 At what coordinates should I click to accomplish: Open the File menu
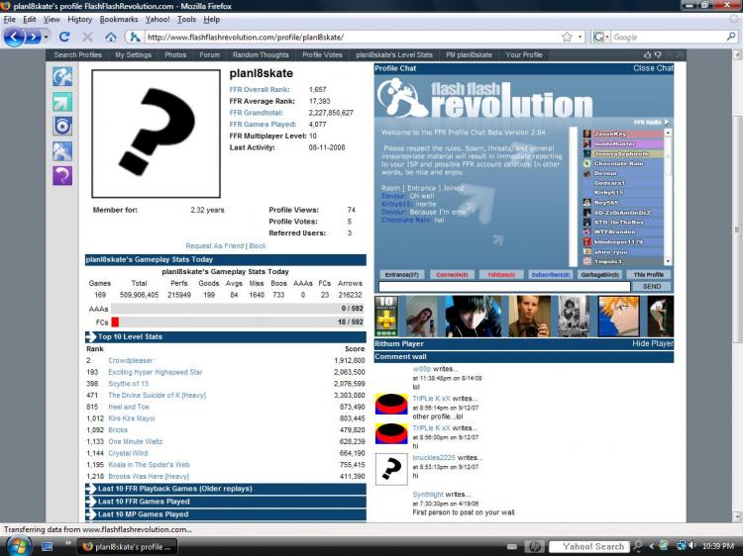pyautogui.click(x=10, y=20)
